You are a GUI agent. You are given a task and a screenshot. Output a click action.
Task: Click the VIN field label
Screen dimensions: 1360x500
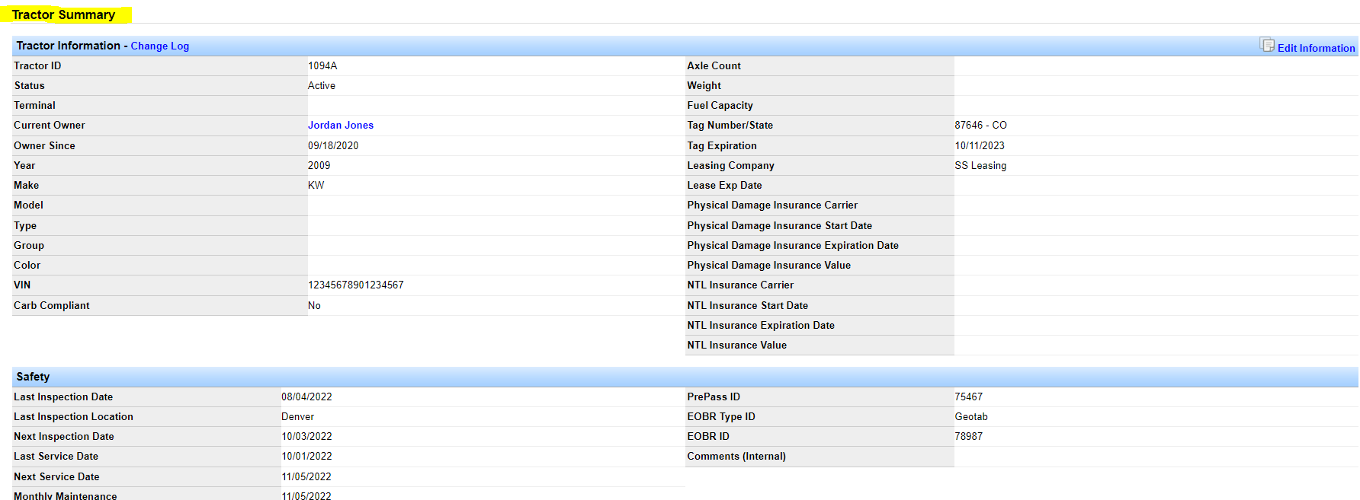22,285
